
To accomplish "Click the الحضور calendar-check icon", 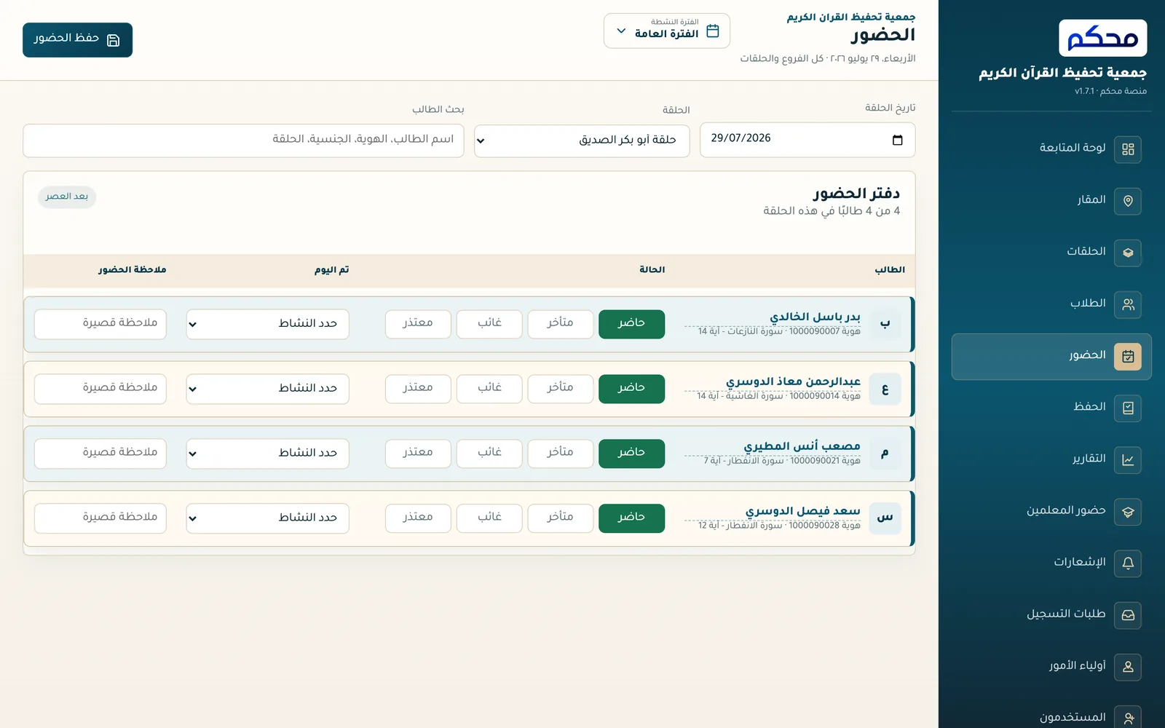I will click(x=1128, y=357).
